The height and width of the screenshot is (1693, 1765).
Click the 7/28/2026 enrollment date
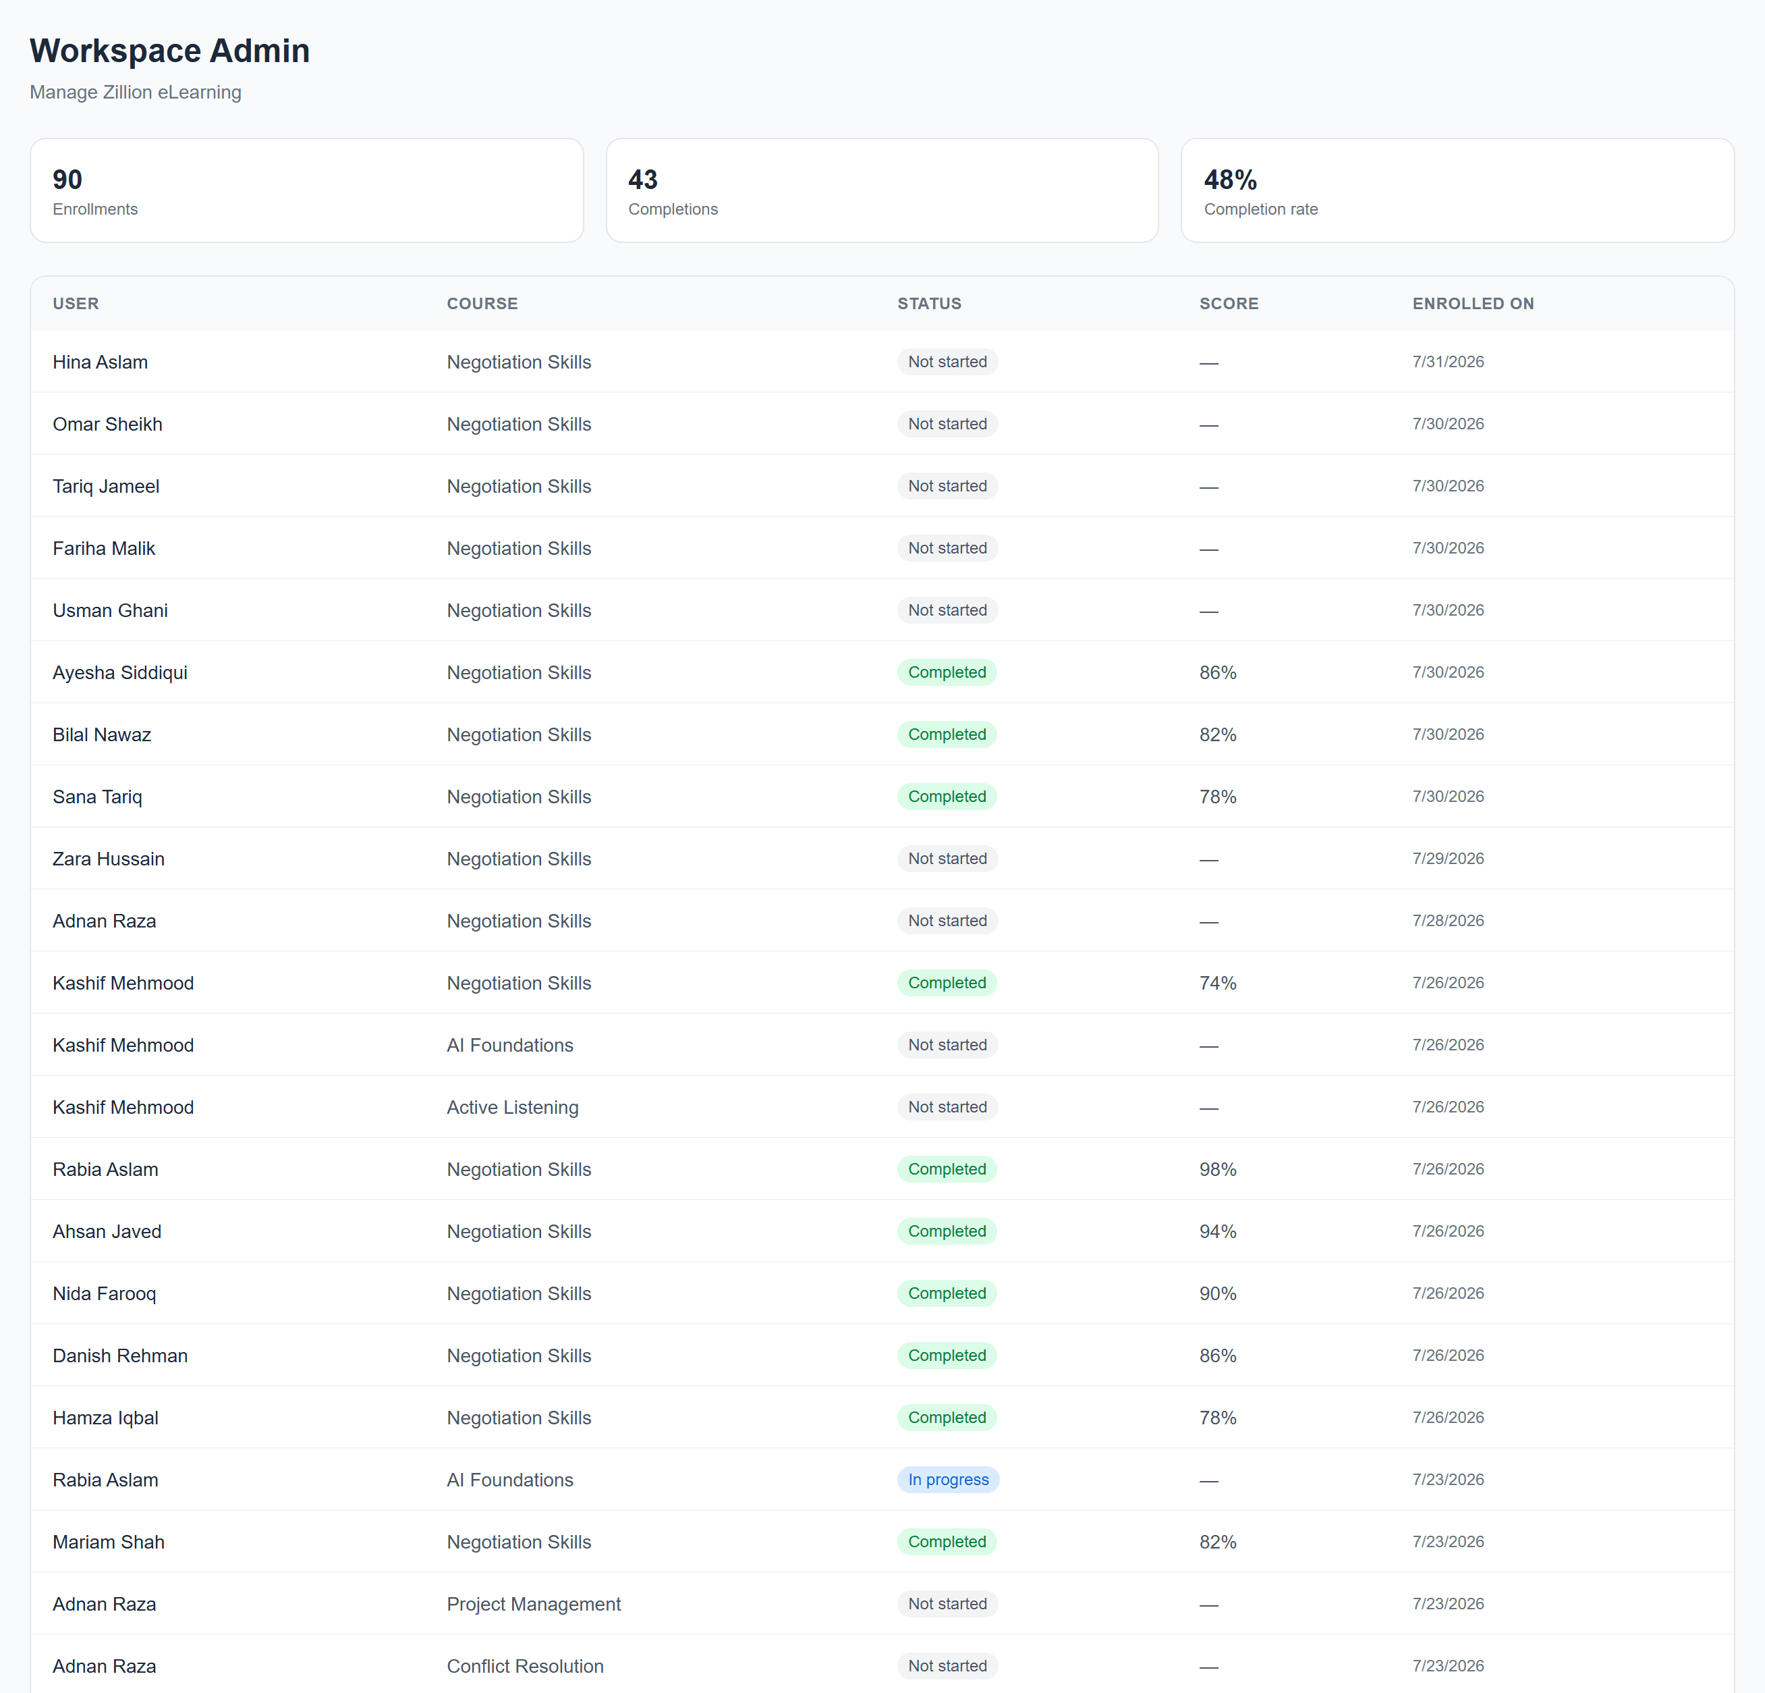coord(1448,921)
